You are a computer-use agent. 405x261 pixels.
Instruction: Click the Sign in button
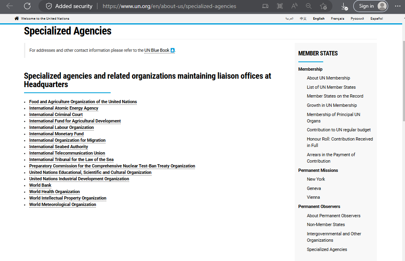[371, 6]
